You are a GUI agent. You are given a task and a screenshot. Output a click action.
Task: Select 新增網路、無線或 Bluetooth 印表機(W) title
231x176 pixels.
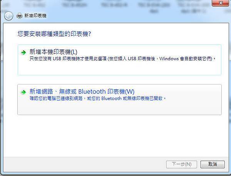click(82, 92)
